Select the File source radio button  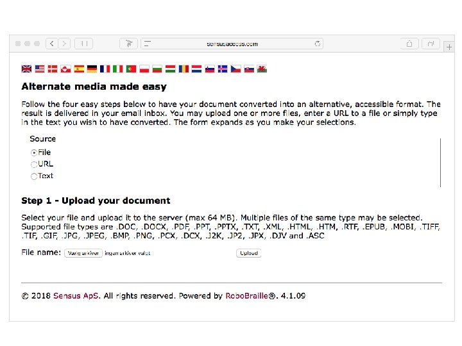(x=34, y=152)
